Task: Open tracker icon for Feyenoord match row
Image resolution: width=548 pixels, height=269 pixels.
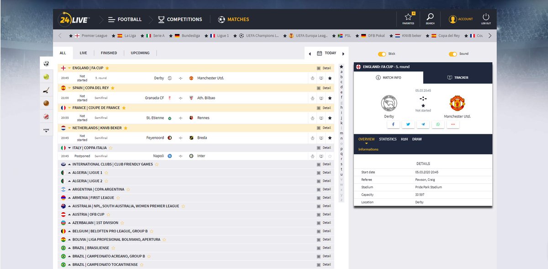Action: [321, 137]
